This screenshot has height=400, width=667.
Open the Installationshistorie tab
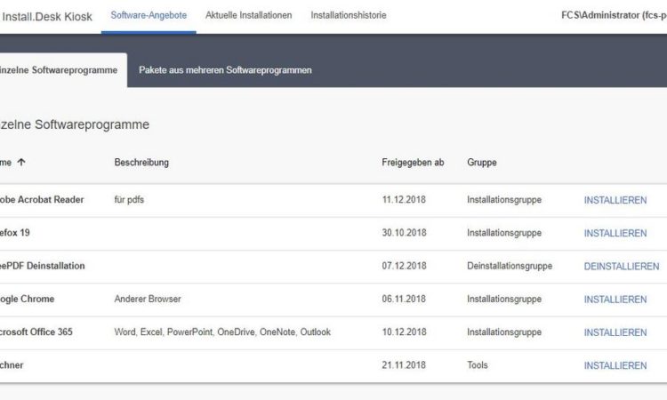(349, 15)
